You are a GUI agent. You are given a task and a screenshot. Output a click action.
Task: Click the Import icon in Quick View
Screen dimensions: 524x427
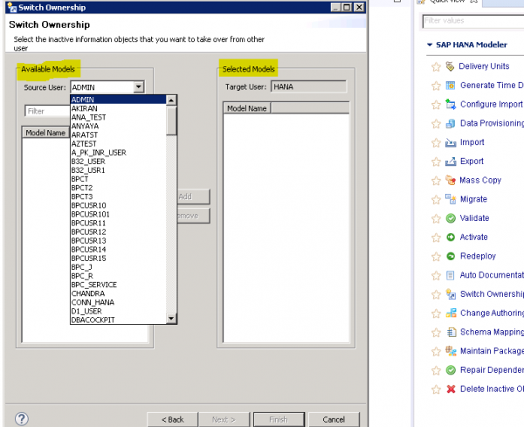coord(450,142)
